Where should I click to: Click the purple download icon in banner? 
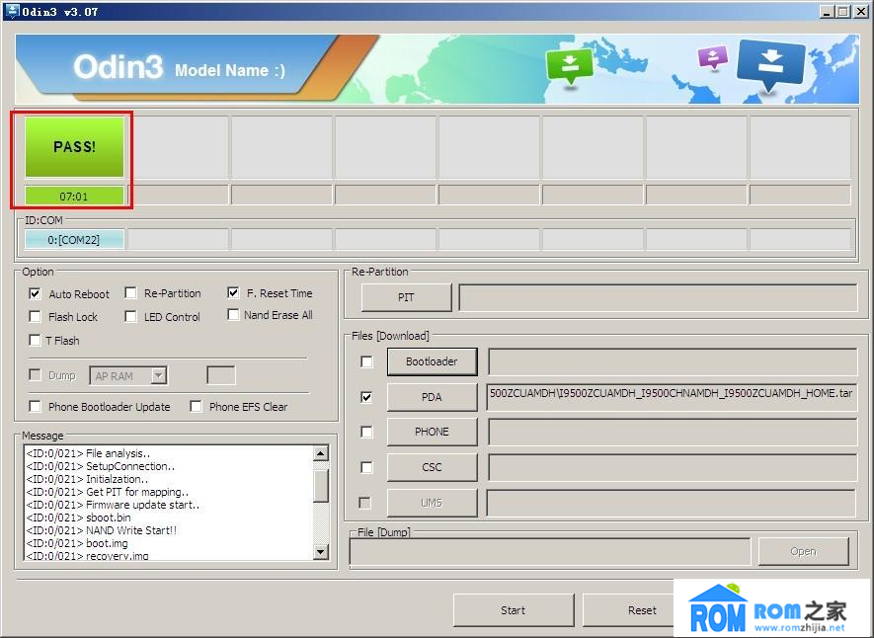click(713, 57)
